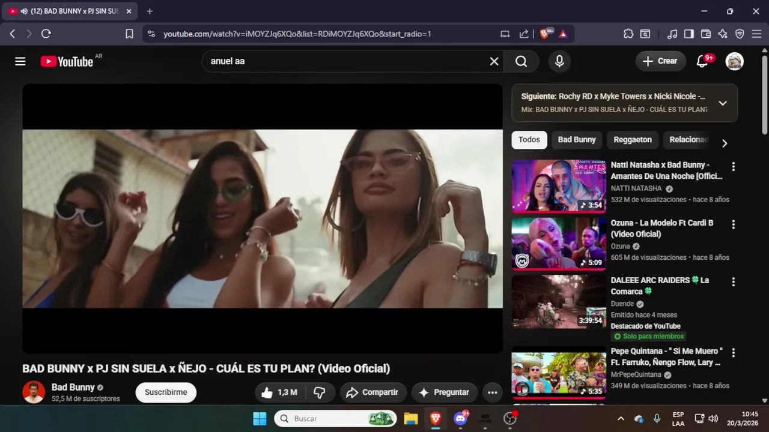Viewport: 769px width, 432px height.
Task: Open the account avatar menu
Action: point(734,61)
